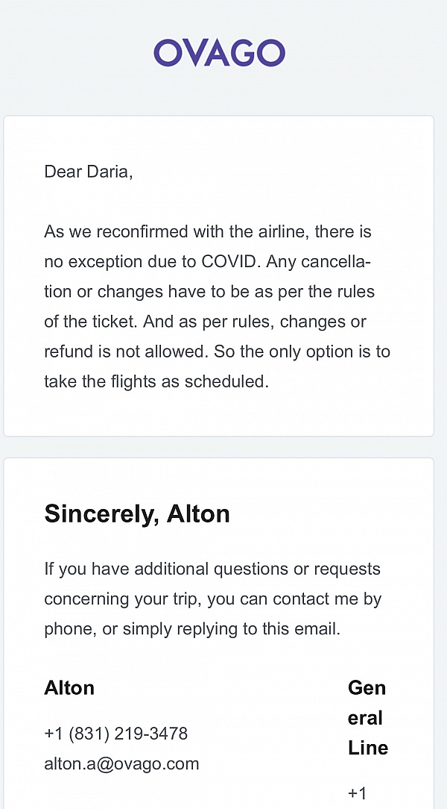The height and width of the screenshot is (809, 447).
Task: Click the "If you have additional questions" line
Action: [212, 569]
